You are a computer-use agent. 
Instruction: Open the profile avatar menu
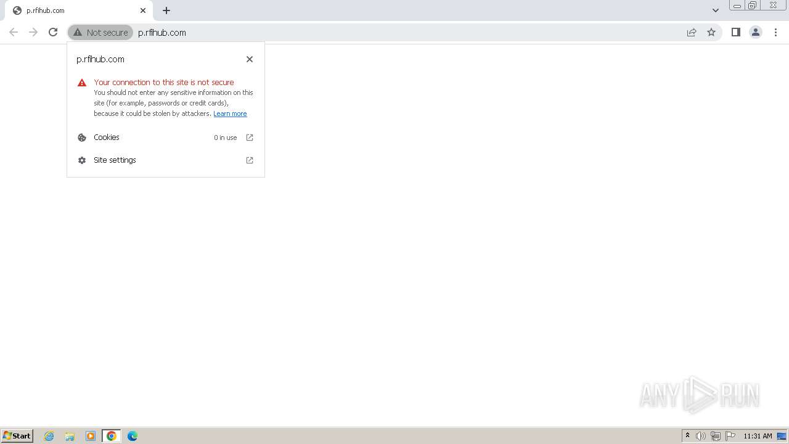(x=755, y=32)
